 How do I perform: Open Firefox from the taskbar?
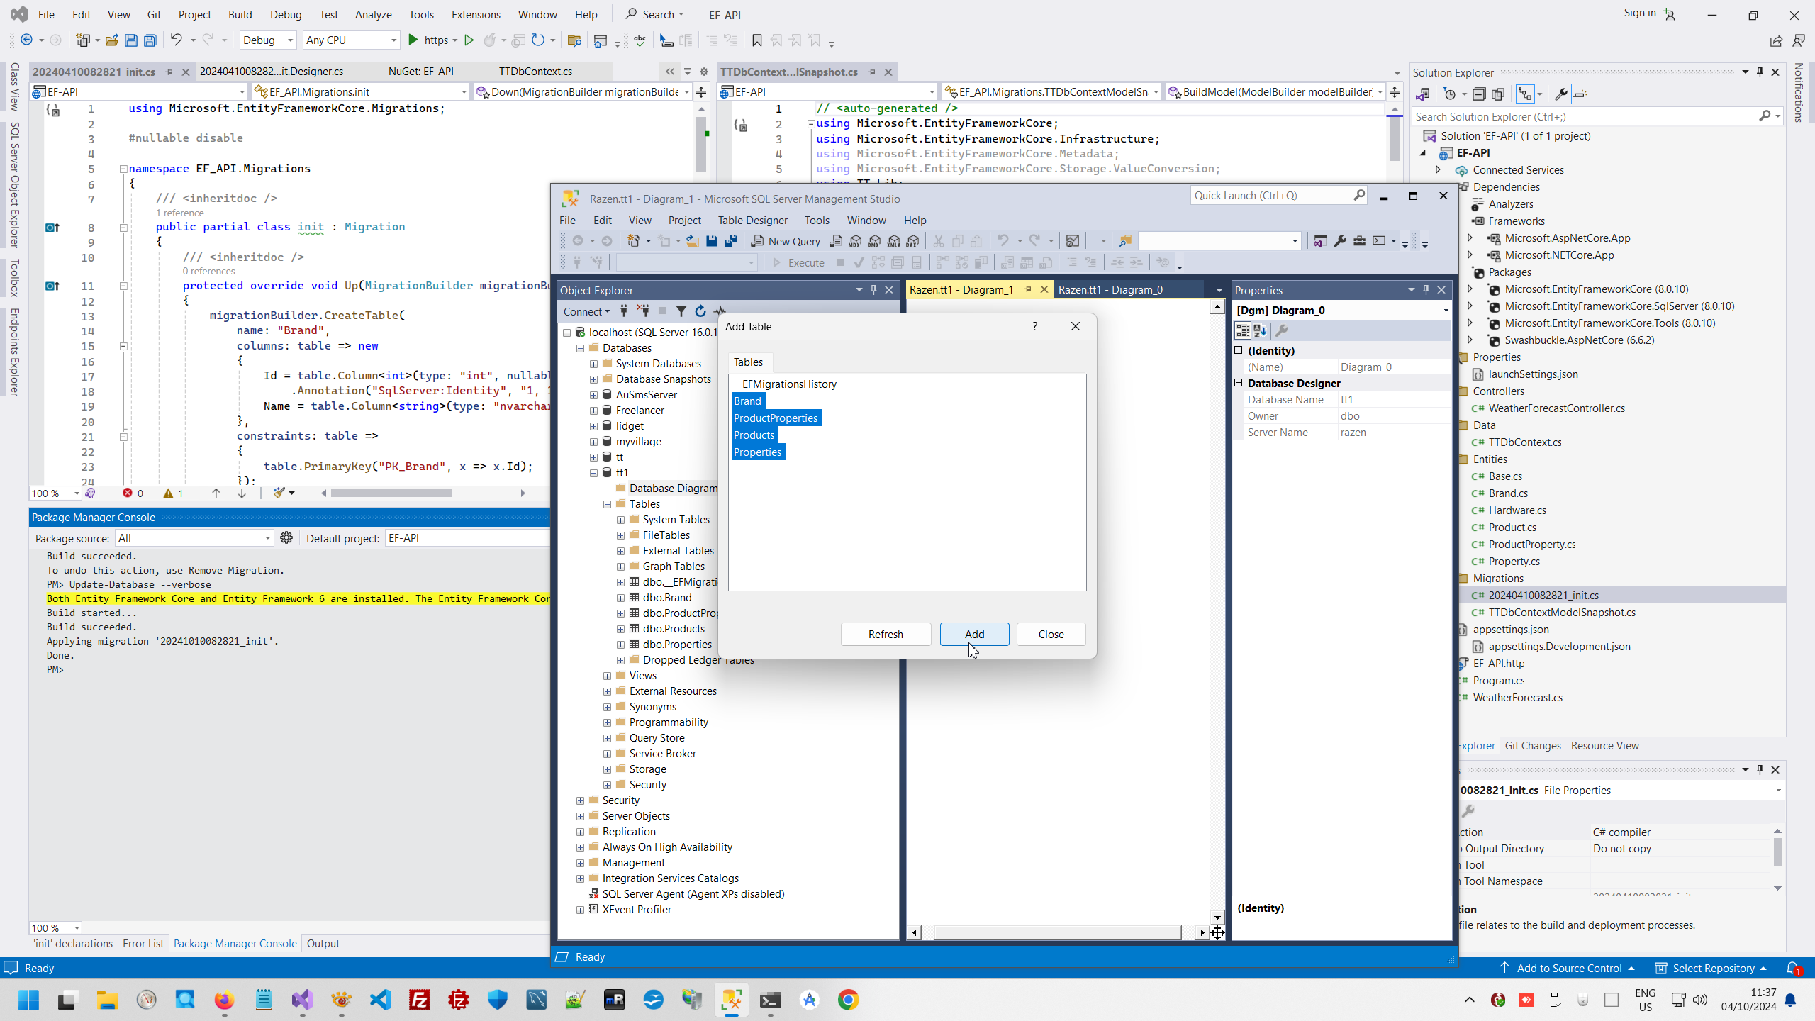coord(224,1000)
